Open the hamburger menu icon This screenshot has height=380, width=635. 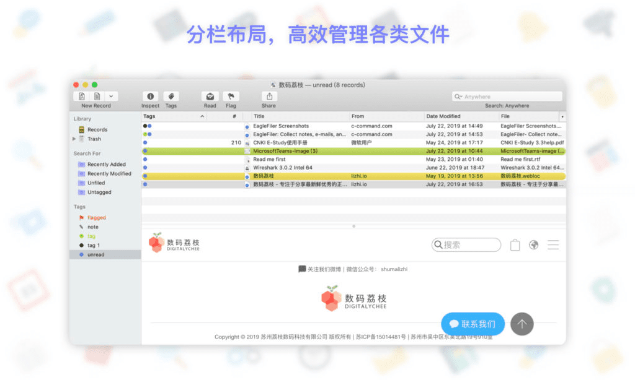[x=553, y=245]
